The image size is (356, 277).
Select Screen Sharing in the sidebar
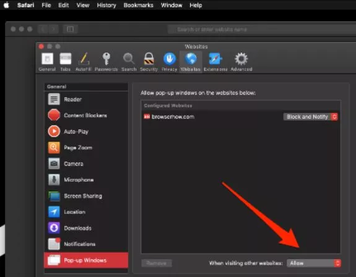(86, 196)
